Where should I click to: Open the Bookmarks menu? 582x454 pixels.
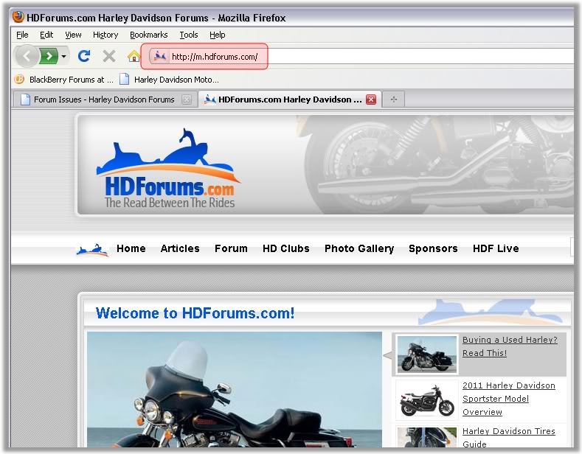148,35
